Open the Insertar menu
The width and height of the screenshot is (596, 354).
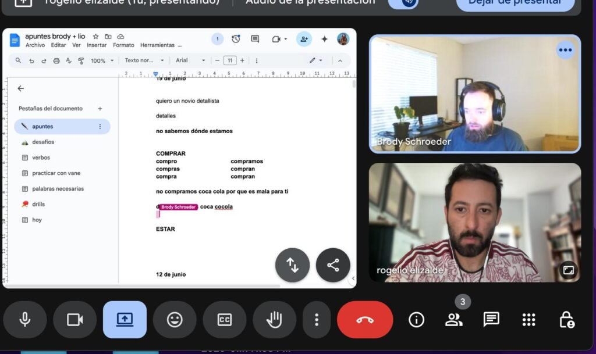coord(97,45)
